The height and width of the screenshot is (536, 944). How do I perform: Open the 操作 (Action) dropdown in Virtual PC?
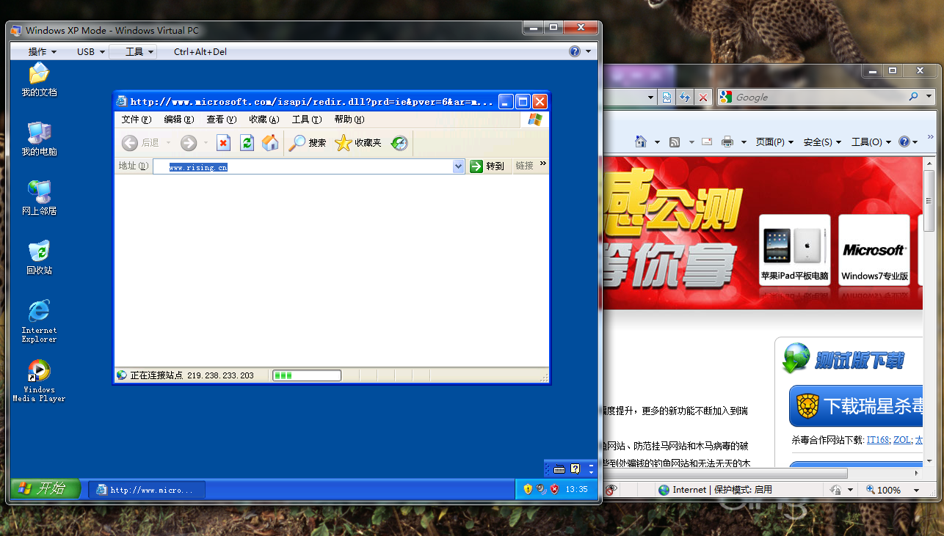click(42, 52)
